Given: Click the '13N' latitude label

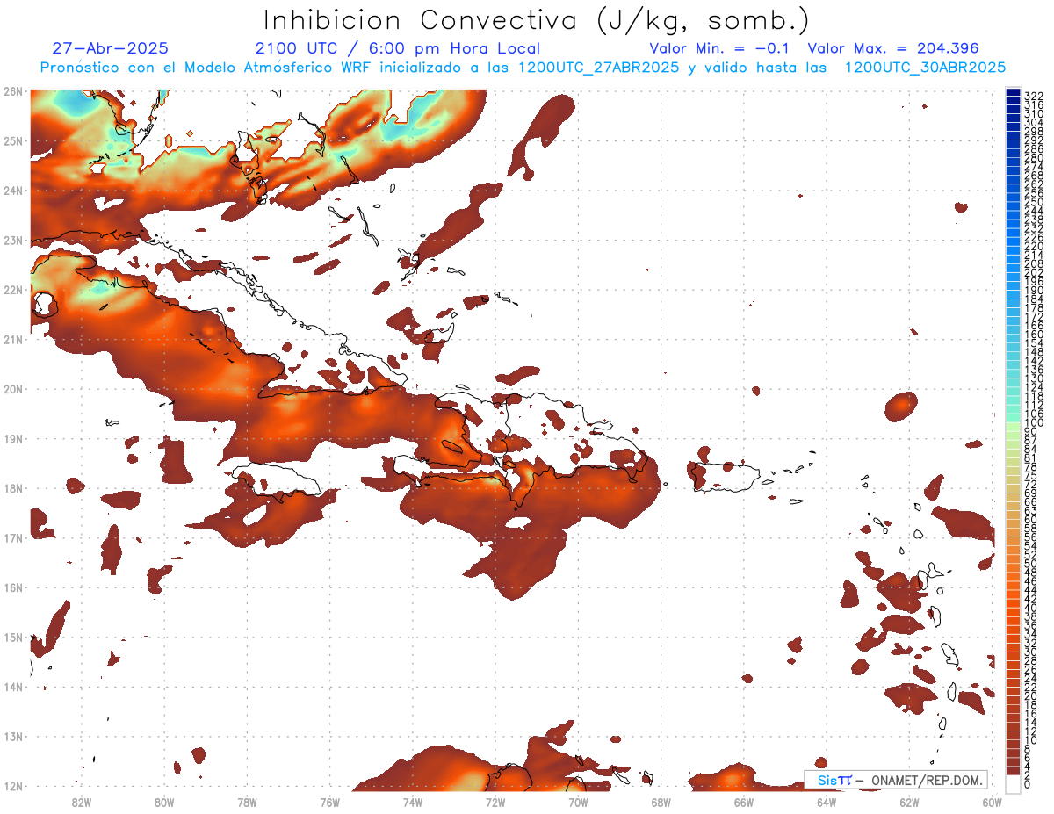Looking at the screenshot, I should coord(12,736).
